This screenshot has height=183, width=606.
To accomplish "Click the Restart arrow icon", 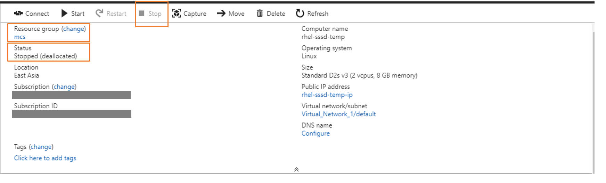I will (x=99, y=13).
